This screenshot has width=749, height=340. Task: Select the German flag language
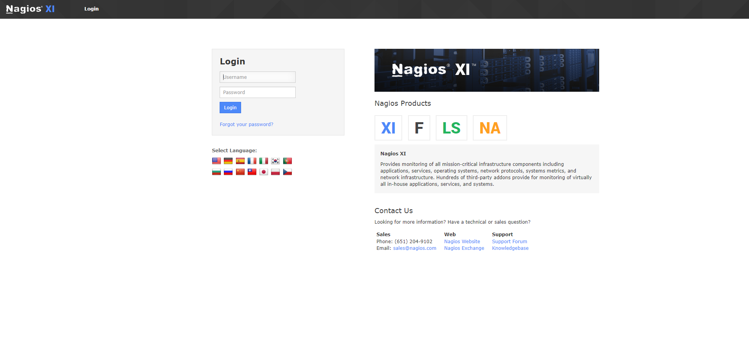(x=228, y=161)
